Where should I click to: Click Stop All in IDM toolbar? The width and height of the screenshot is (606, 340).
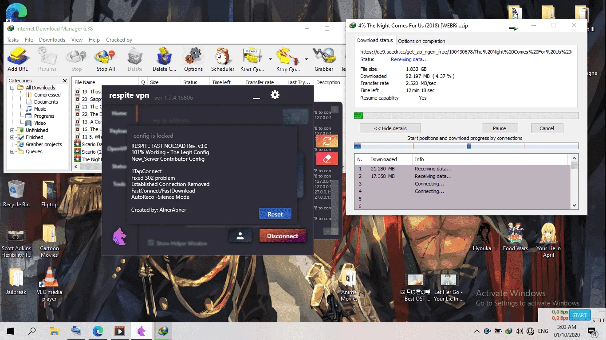106,60
